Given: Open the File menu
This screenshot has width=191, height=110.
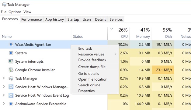Looking at the screenshot, I should pyautogui.click(x=4, y=12).
